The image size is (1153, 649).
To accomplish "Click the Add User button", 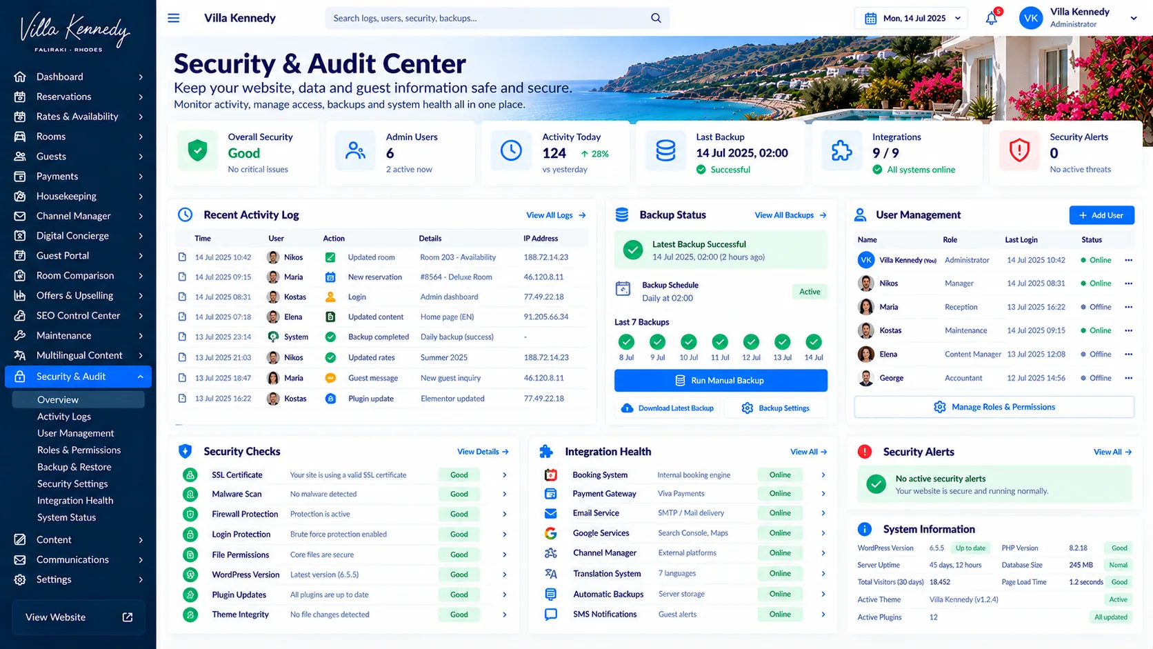I will click(1101, 215).
